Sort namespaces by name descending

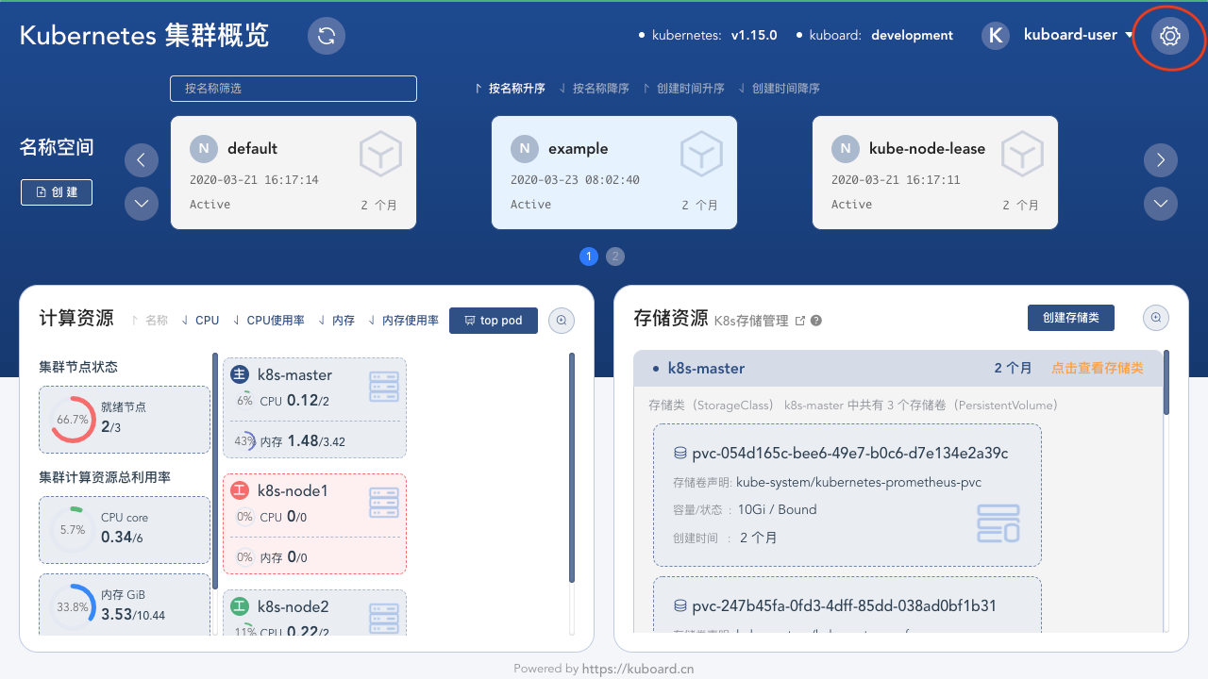[x=595, y=89]
